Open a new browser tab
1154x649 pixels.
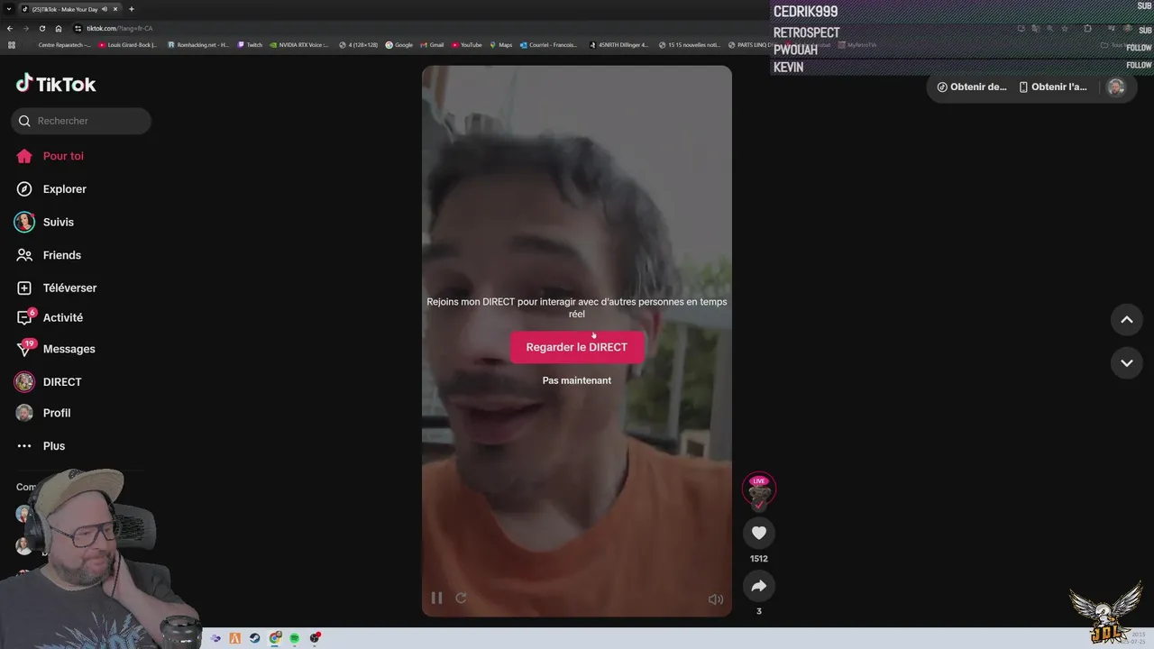[x=132, y=9]
